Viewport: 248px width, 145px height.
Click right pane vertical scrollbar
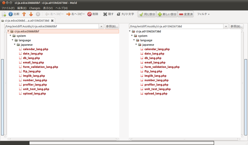click(x=242, y=83)
